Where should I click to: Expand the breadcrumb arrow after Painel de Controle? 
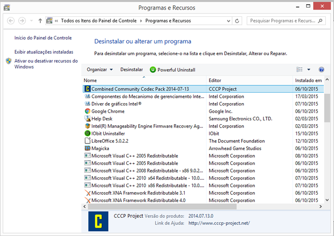coord(141,21)
